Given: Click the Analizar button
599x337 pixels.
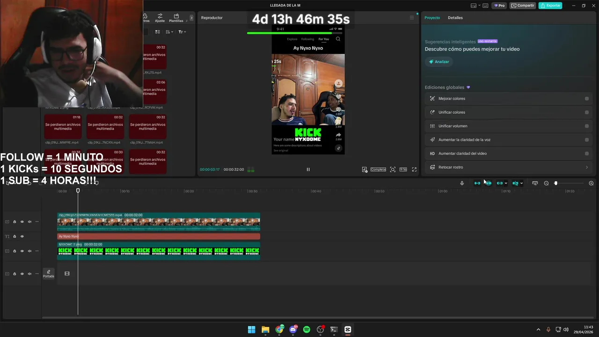Looking at the screenshot, I should pyautogui.click(x=439, y=62).
